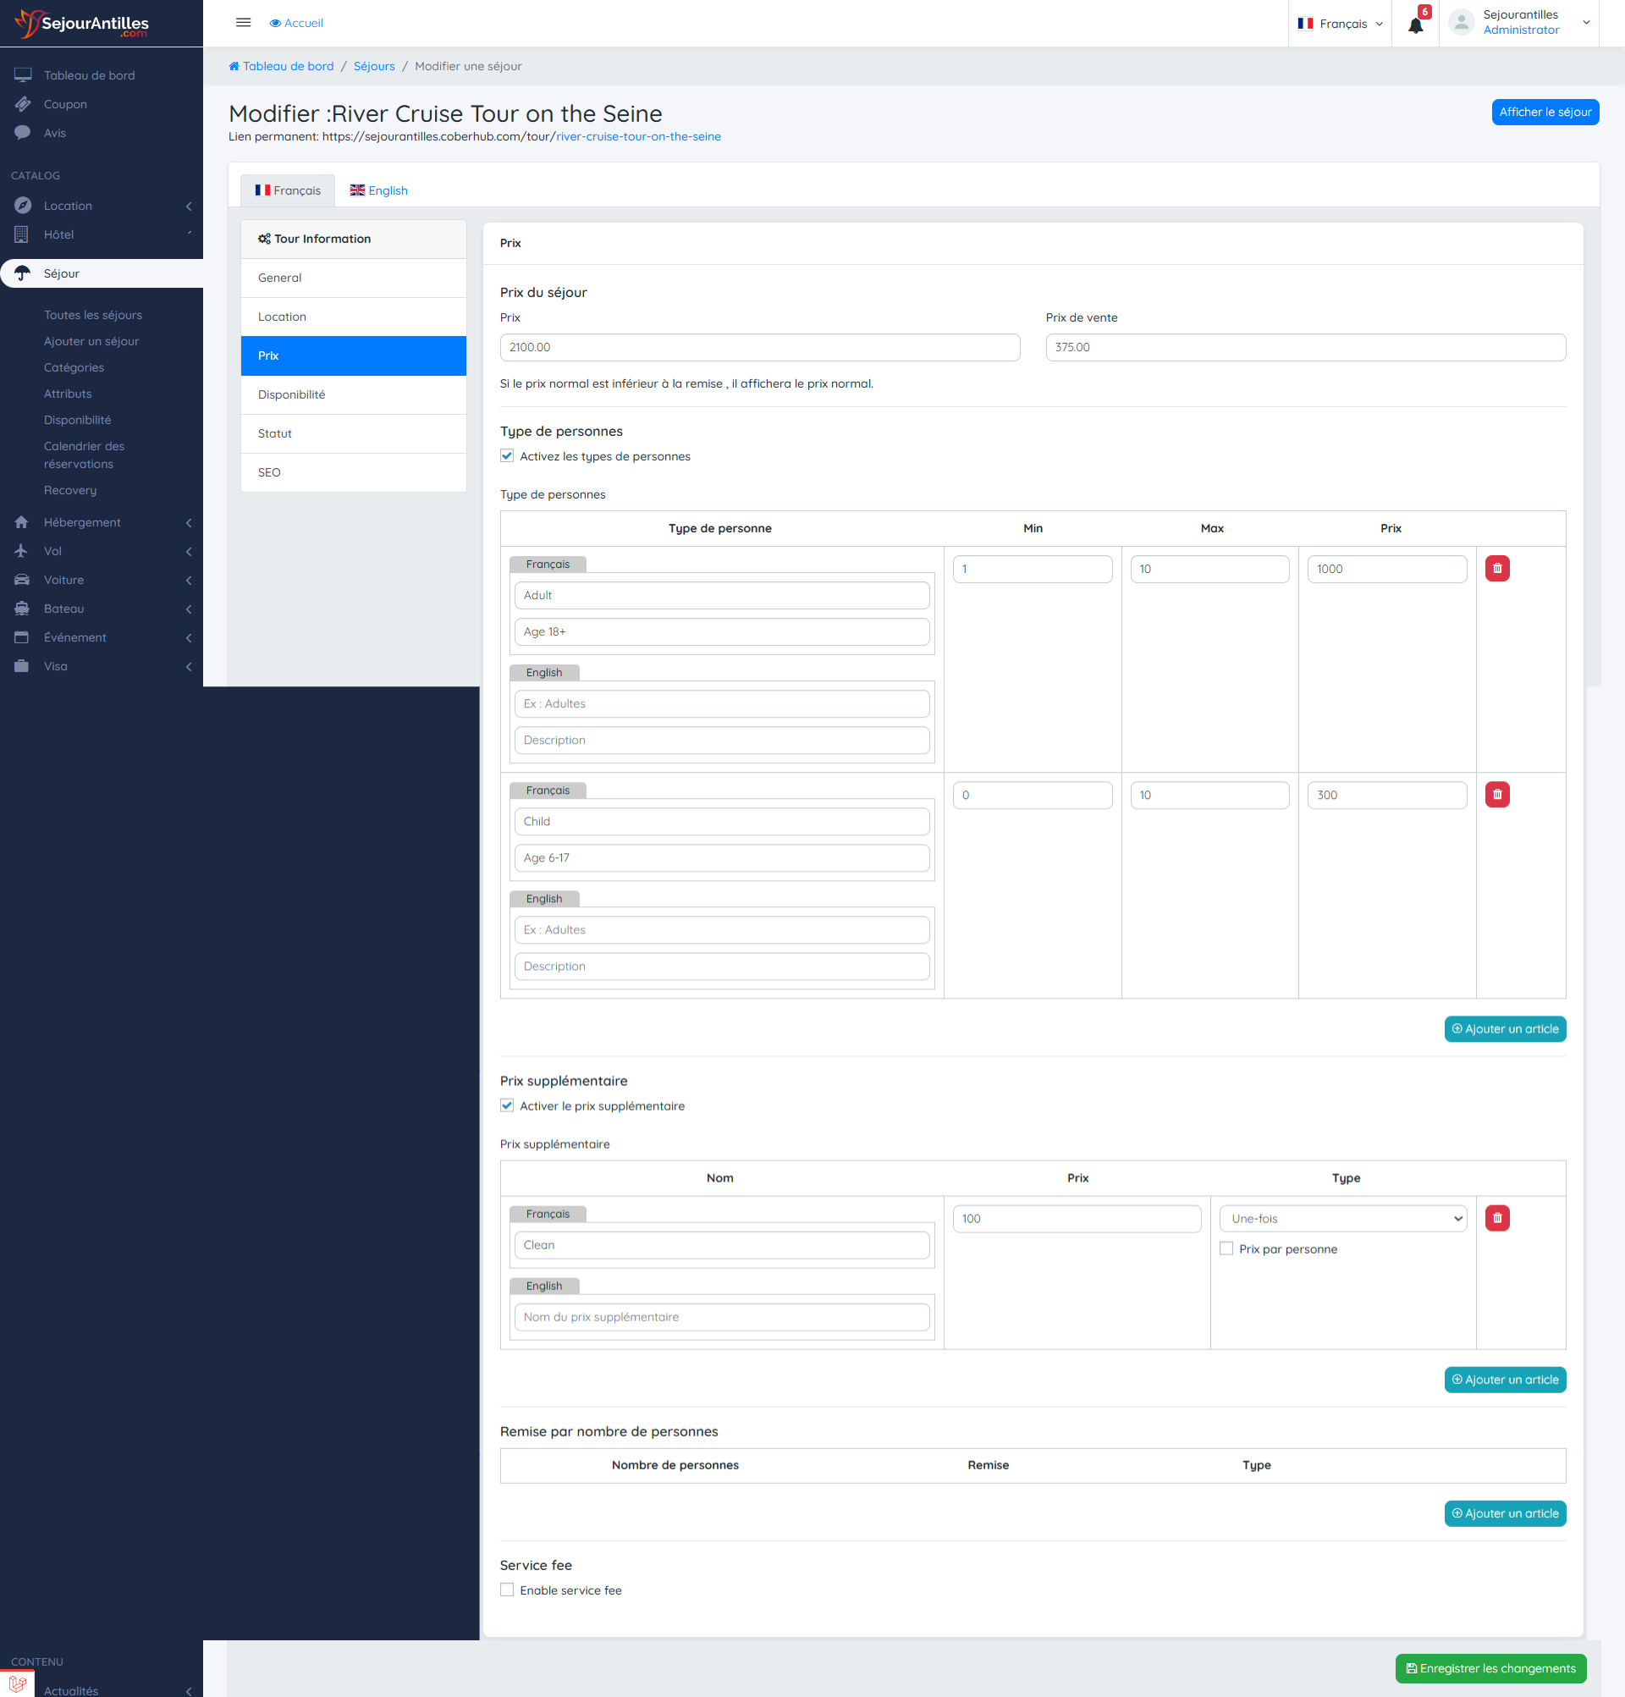Open the notifications bell
This screenshot has height=1697, width=1625.
click(1415, 25)
